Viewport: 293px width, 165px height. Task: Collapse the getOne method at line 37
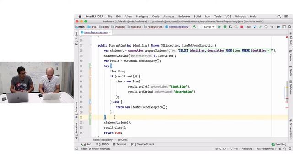coord(91,46)
